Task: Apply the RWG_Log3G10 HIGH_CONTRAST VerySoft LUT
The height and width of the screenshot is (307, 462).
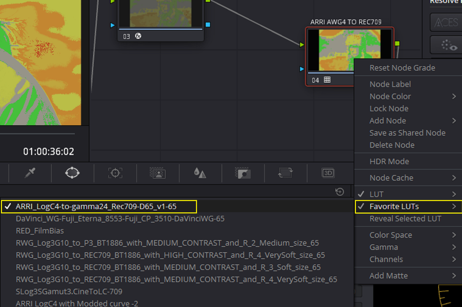Action: tap(170, 255)
